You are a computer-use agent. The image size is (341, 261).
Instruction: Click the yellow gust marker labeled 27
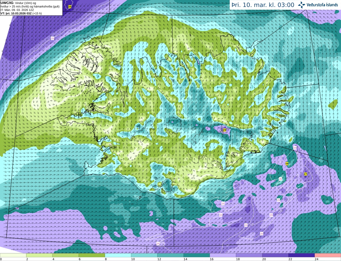click(x=306, y=174)
